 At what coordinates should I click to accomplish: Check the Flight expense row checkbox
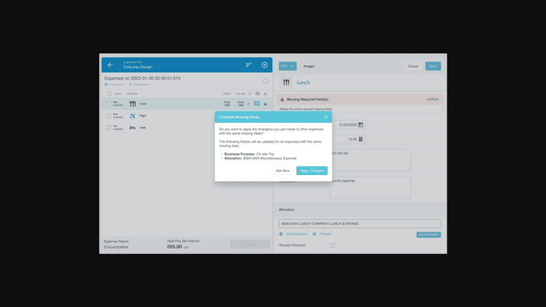point(108,116)
